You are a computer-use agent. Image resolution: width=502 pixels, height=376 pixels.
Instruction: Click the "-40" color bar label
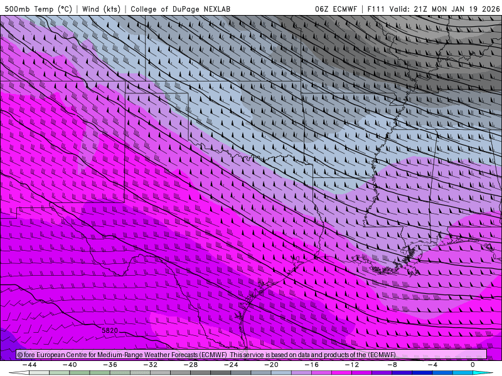[x=70, y=365]
